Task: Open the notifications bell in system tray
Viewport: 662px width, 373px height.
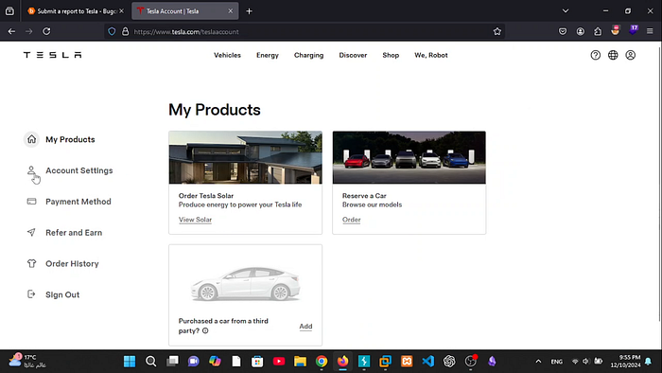Action: point(648,362)
